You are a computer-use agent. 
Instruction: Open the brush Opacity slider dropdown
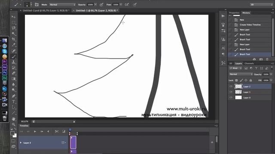point(95,5)
